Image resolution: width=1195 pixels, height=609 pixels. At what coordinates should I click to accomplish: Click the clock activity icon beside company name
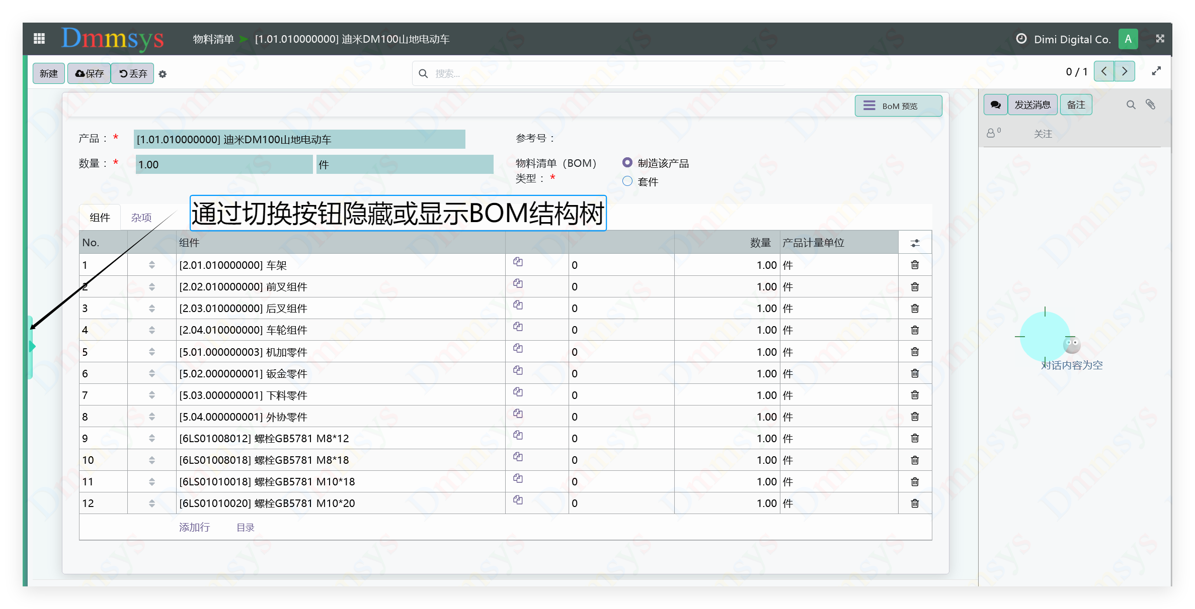click(x=1021, y=39)
